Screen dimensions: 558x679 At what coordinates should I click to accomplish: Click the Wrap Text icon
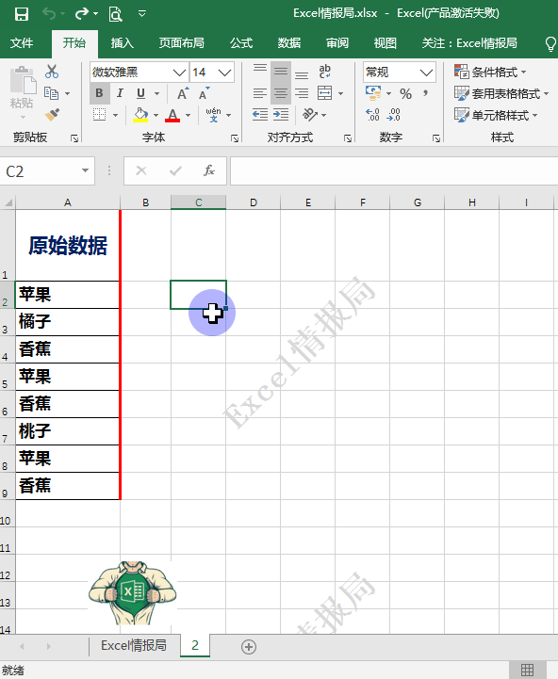(325, 71)
